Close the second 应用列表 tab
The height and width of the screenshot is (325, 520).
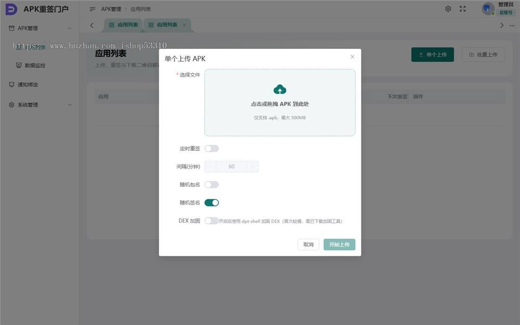pos(184,25)
